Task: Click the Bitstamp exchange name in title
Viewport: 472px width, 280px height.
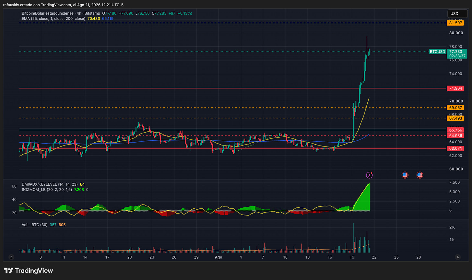Action: (x=92, y=13)
